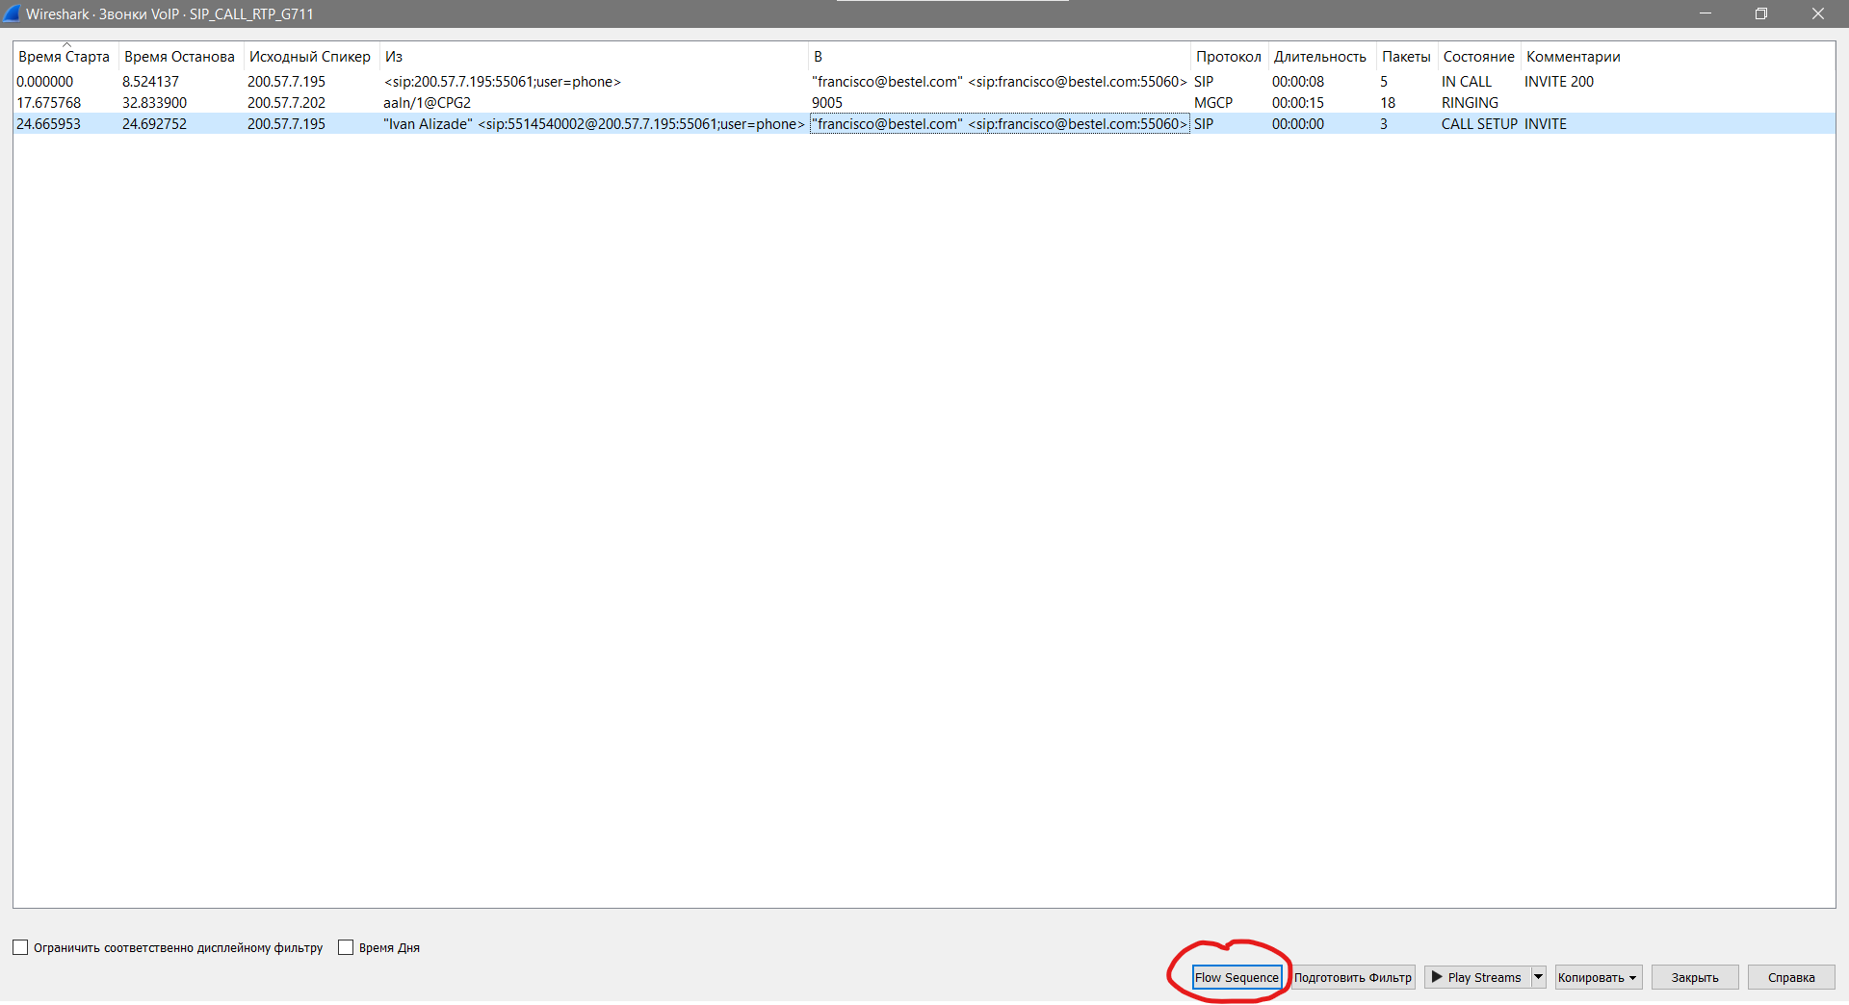The width and height of the screenshot is (1849, 1005).
Task: Select the call row starting at 0.000000
Action: click(924, 82)
